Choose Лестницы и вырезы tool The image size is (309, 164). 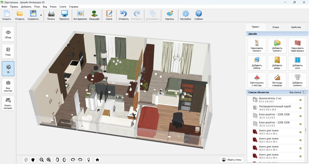(x=277, y=80)
